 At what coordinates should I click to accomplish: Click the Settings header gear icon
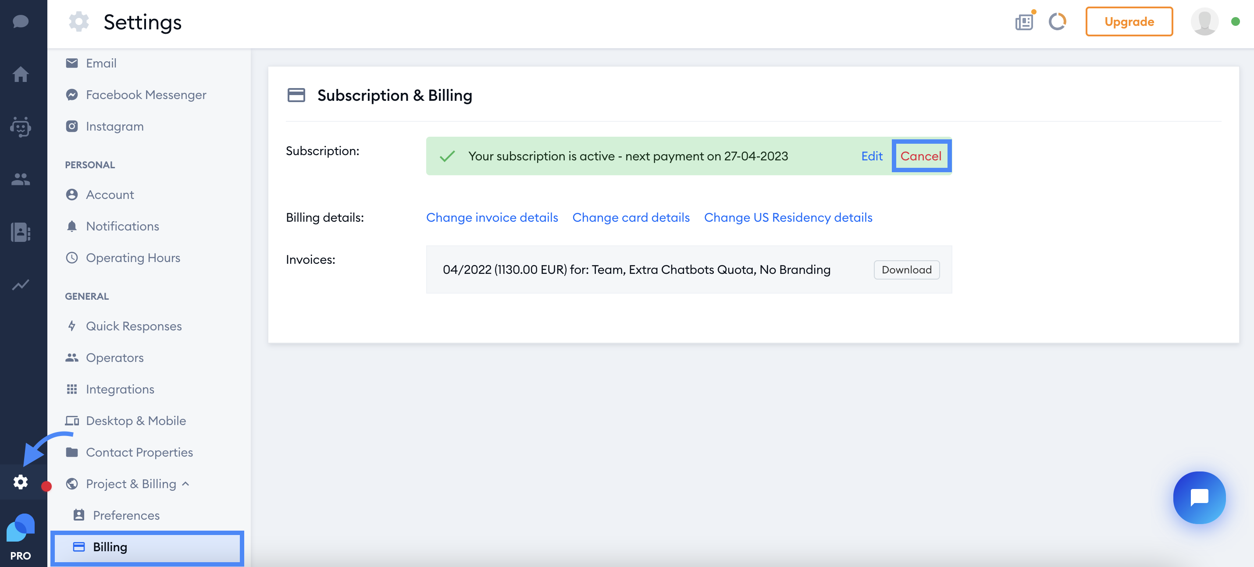pyautogui.click(x=79, y=22)
